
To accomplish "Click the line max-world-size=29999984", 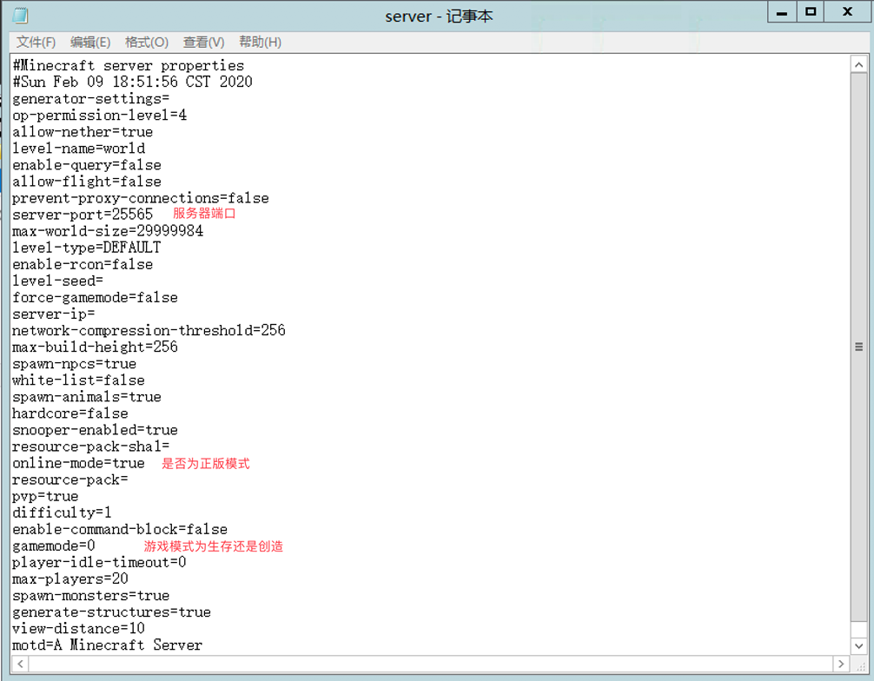I will tap(108, 231).
